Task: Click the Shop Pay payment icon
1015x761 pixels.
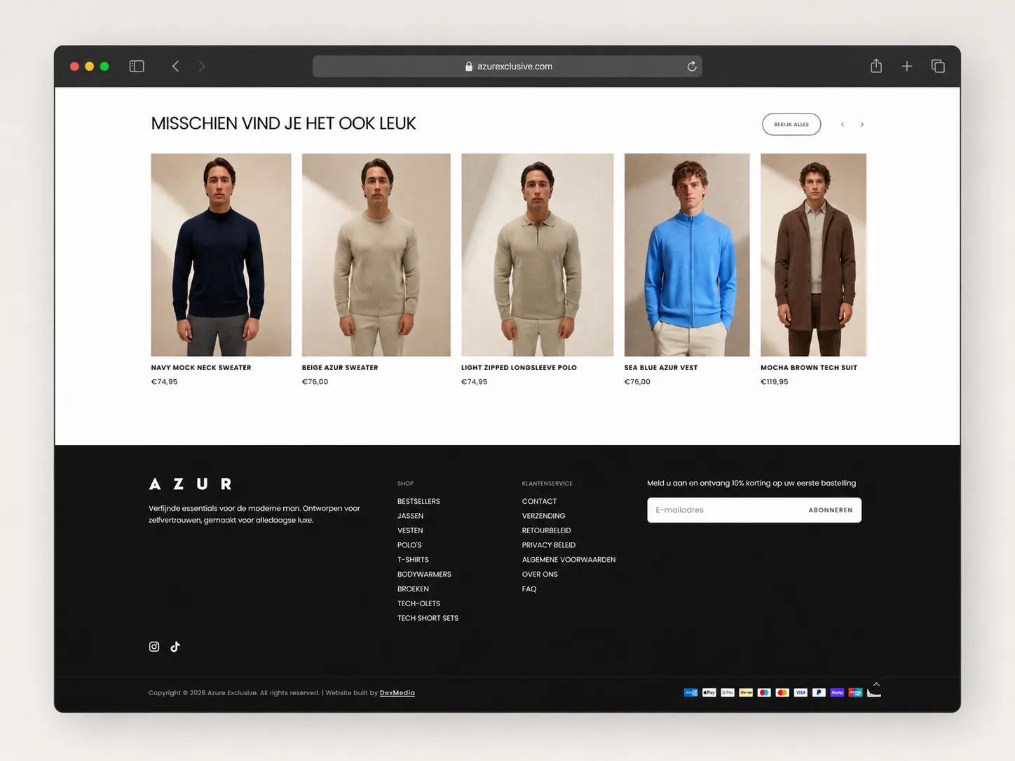Action: tap(837, 692)
